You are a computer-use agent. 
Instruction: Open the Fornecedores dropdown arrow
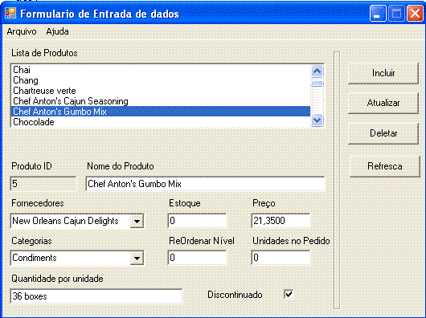click(137, 221)
